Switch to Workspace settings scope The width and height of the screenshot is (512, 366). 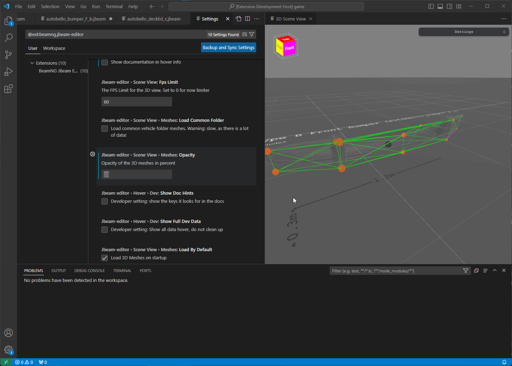[x=54, y=48]
